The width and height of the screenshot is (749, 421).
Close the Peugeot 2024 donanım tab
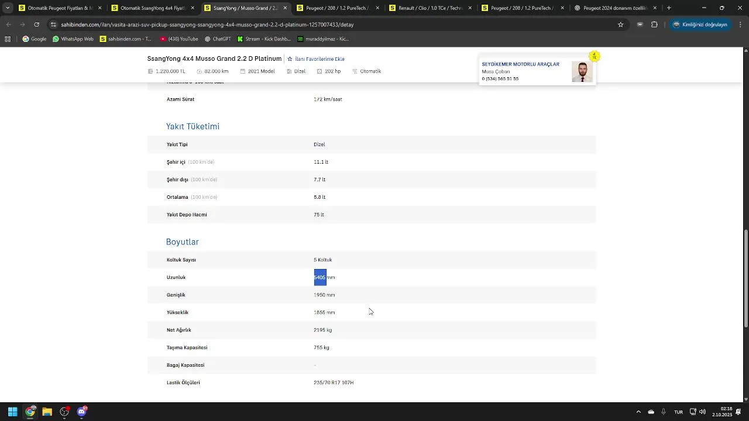[x=655, y=8]
